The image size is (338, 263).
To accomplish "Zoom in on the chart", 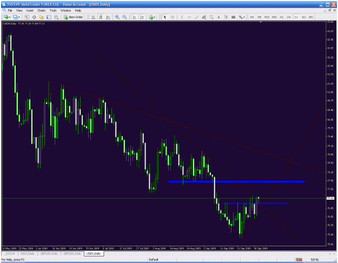I will pyautogui.click(x=117, y=17).
